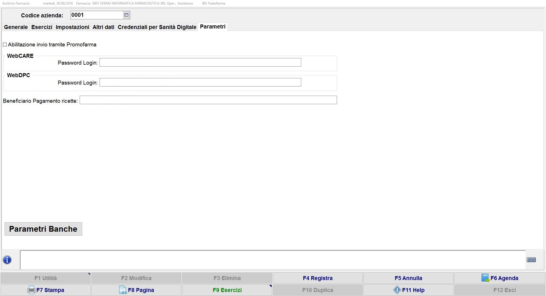Open F11 Help

coord(408,290)
